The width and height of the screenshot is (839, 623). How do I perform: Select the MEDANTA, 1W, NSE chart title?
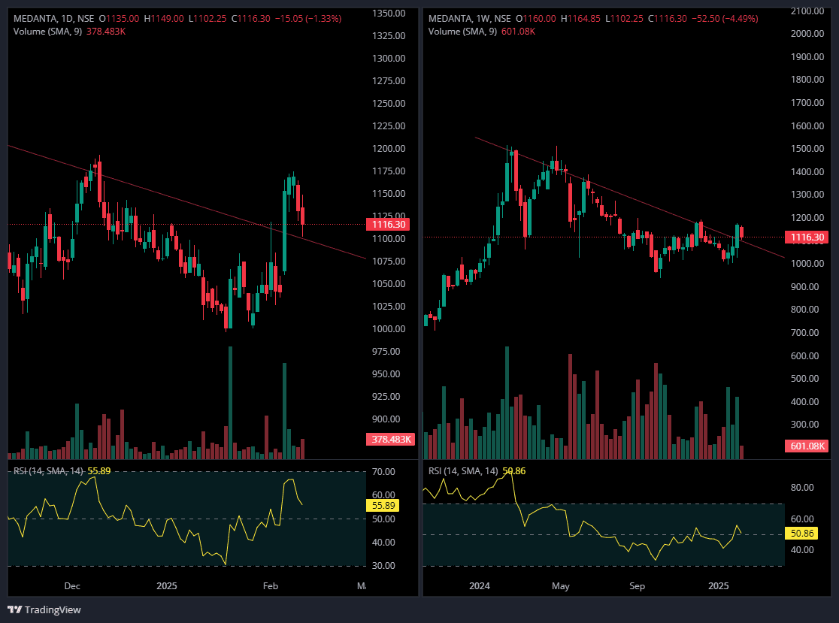(469, 19)
